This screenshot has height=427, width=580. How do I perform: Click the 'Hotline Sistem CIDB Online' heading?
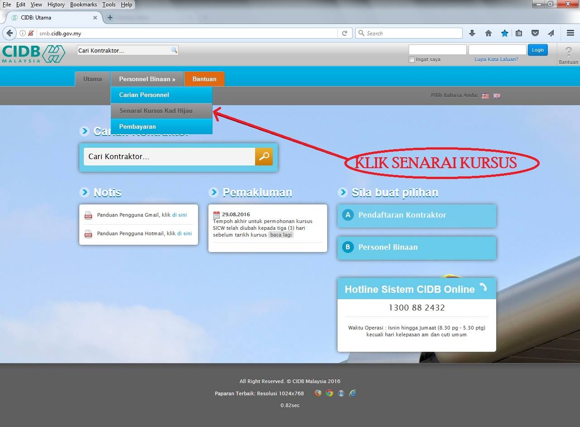[x=410, y=290]
